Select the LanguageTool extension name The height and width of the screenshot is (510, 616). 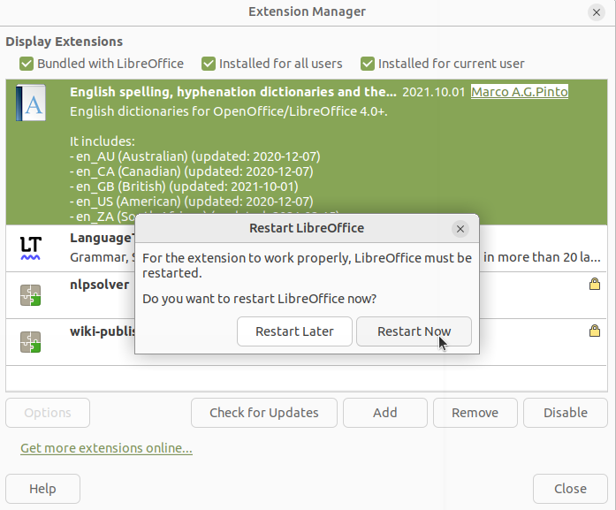click(x=103, y=238)
